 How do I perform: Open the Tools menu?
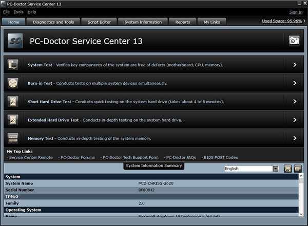tap(18, 12)
